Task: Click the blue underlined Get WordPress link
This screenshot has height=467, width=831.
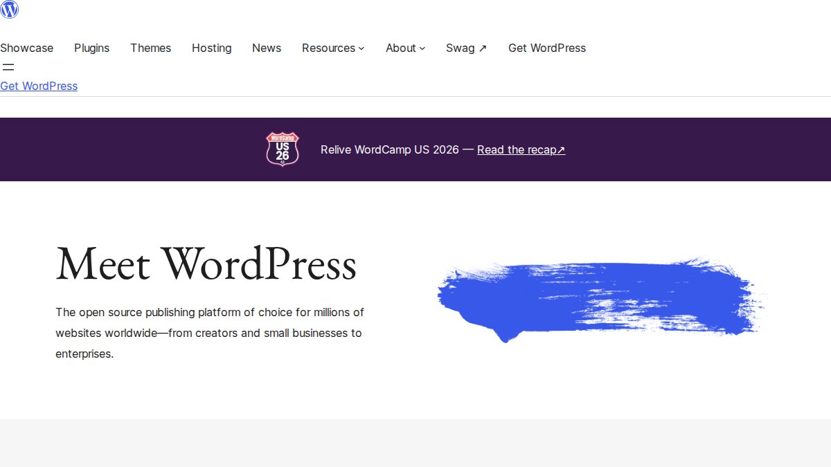Action: pos(39,86)
